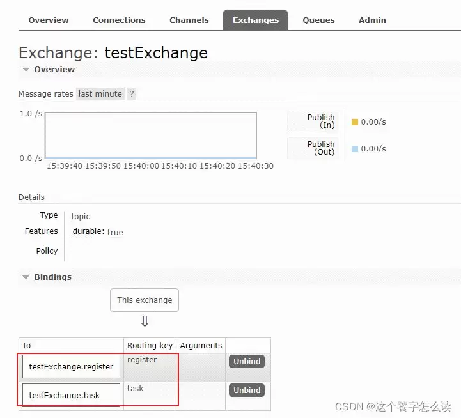Click the 'Exchange: testExchange' heading
461x418 pixels.
(x=113, y=53)
